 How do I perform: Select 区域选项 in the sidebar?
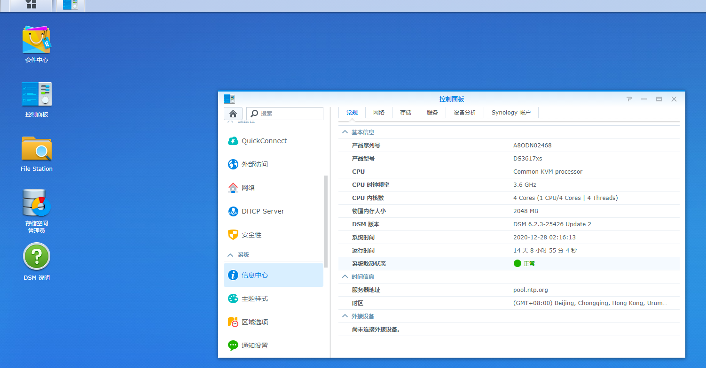point(274,322)
